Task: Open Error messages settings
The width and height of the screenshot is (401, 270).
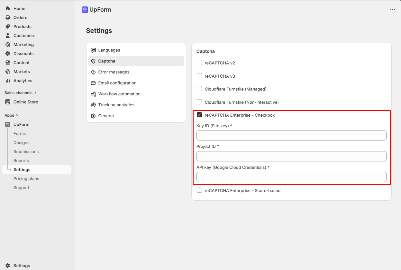Action: [x=136, y=72]
